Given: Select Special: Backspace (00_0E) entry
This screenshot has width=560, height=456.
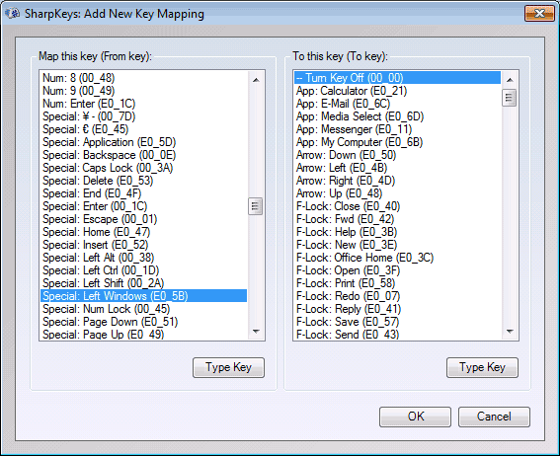Looking at the screenshot, I should pos(143,155).
